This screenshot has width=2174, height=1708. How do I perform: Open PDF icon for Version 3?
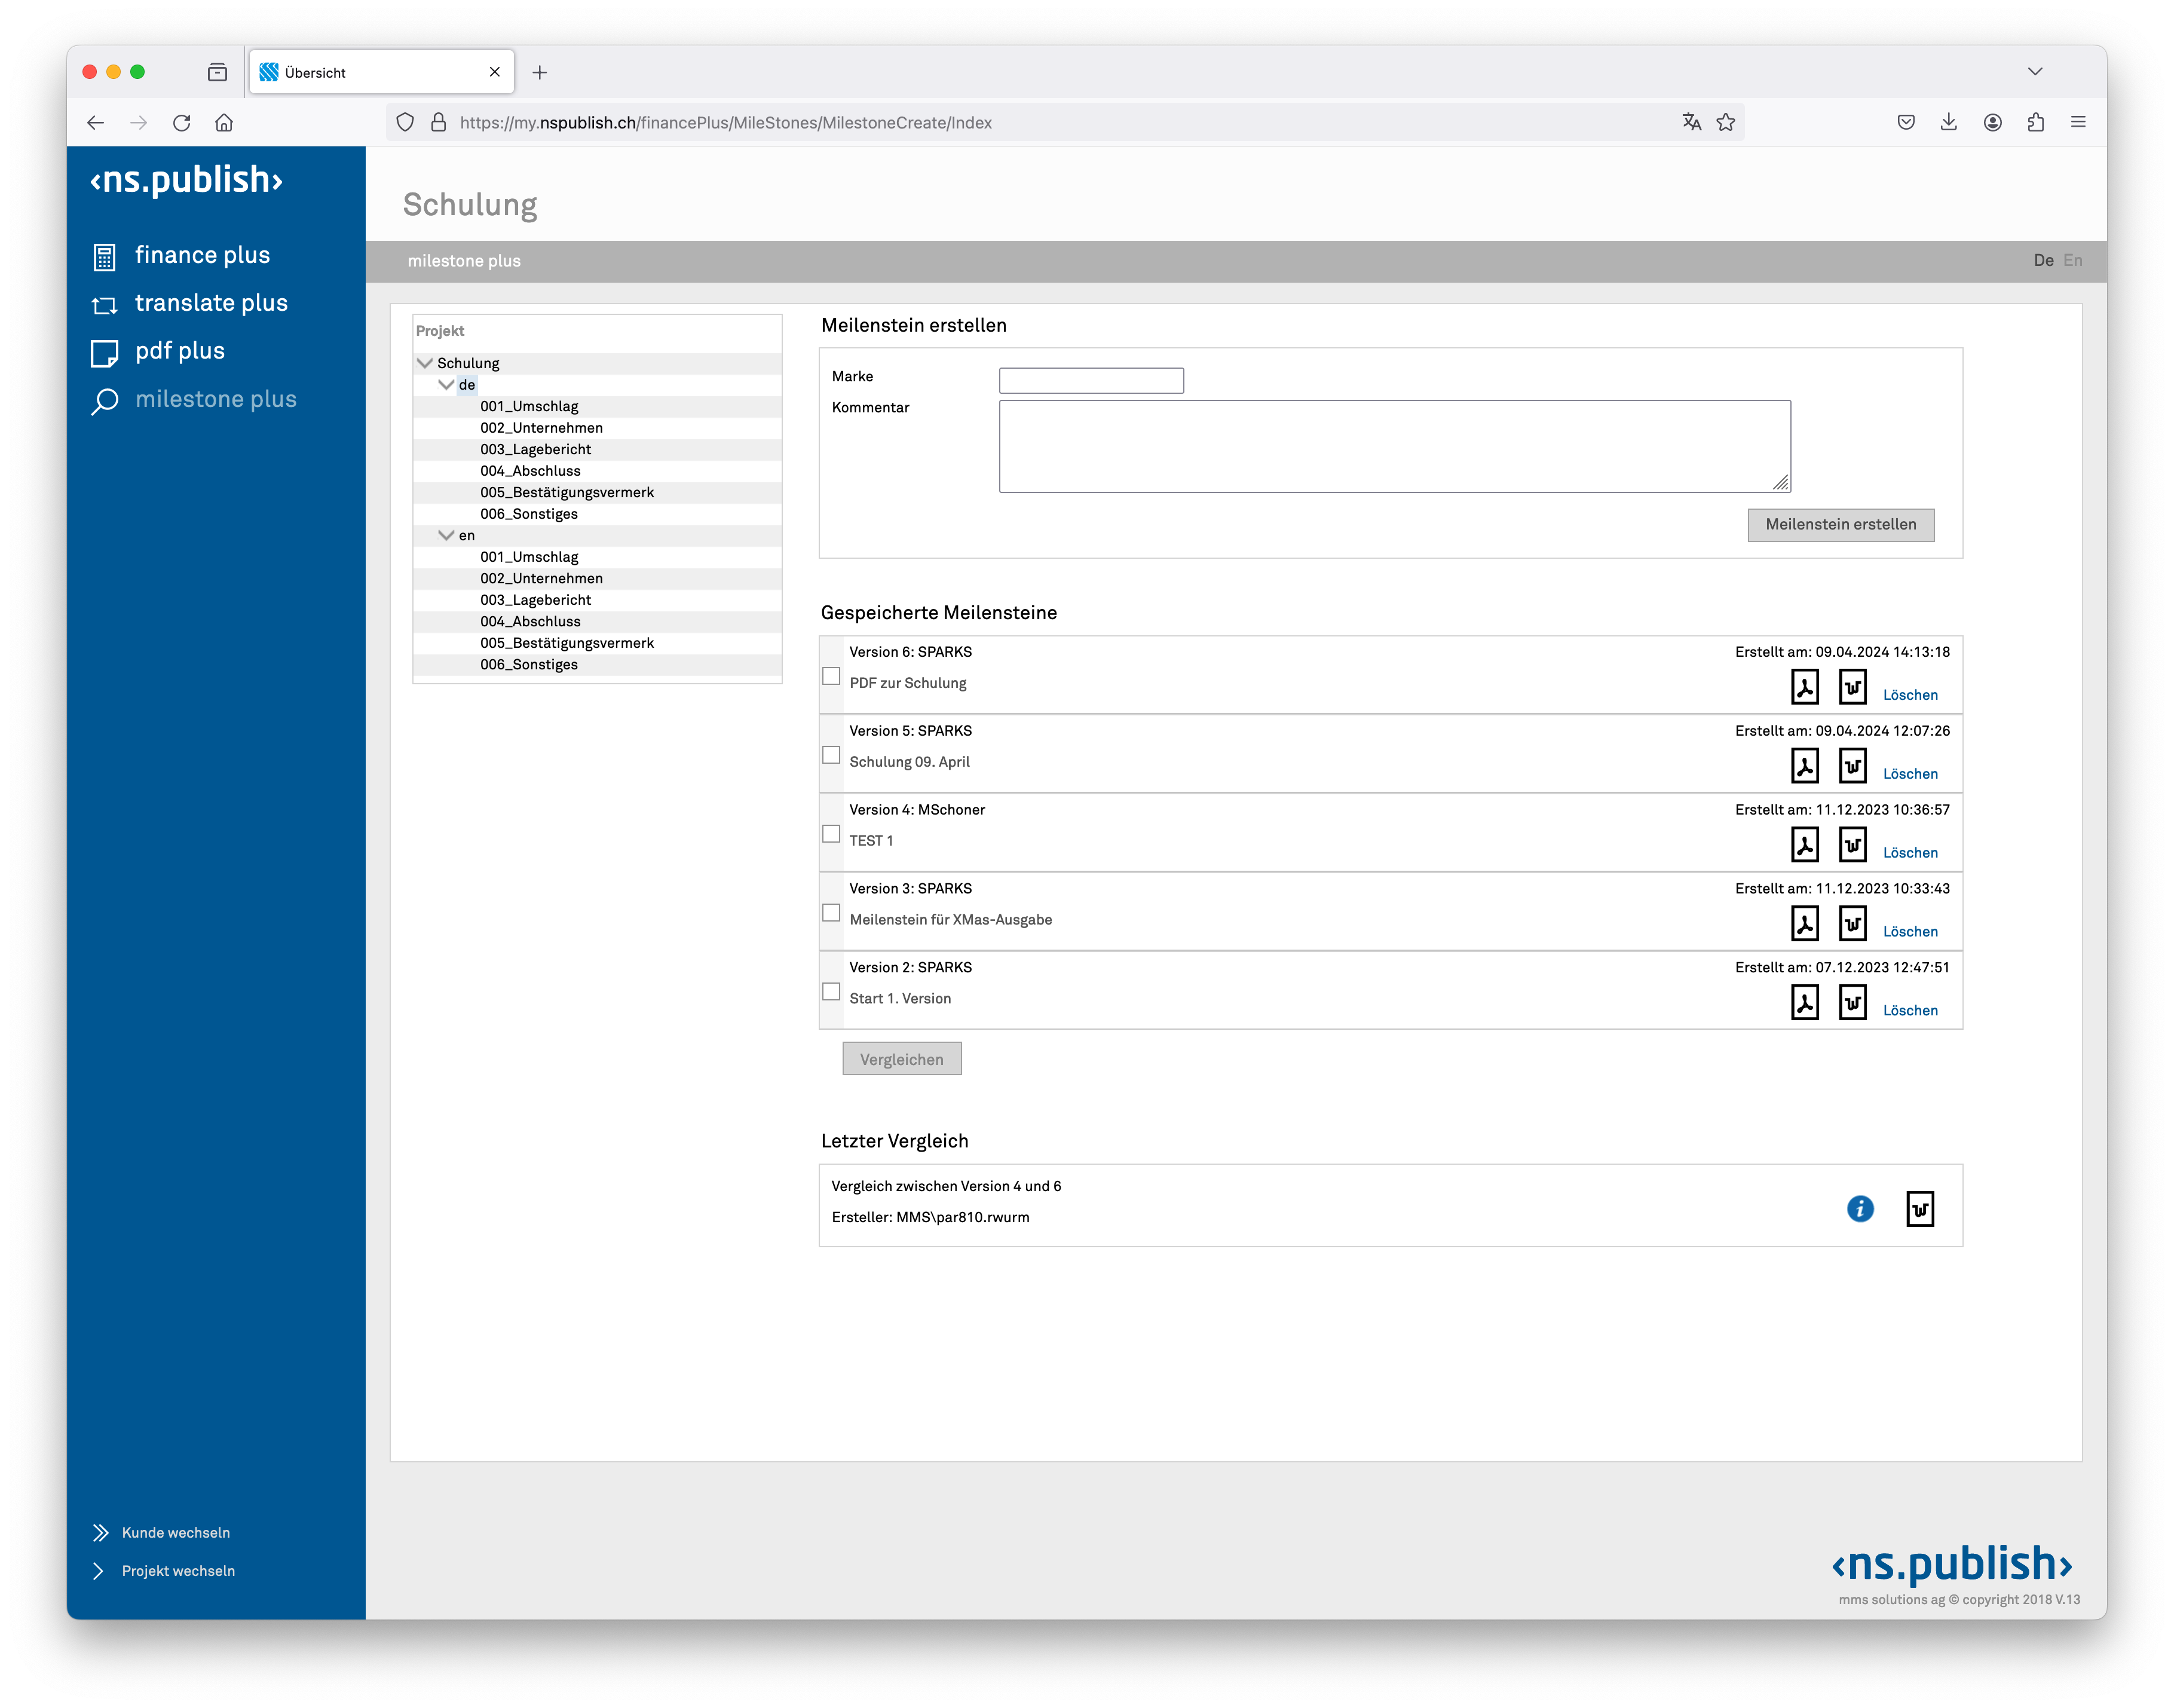pyautogui.click(x=1804, y=924)
